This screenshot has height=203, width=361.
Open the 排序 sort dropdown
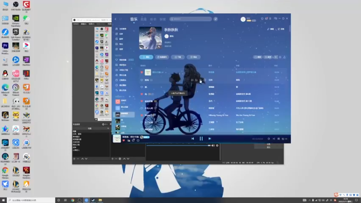tap(268, 57)
